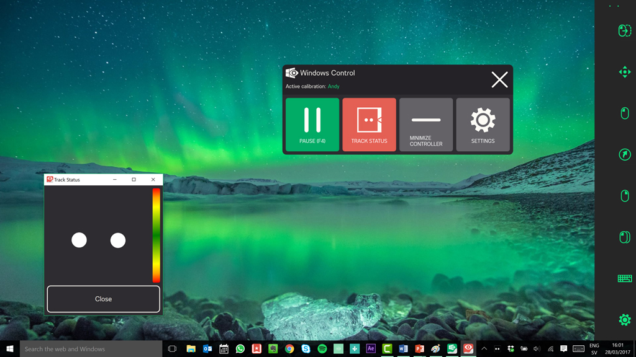Pause eye tracking with the Pause (F4) button
636x357 pixels.
pos(312,125)
